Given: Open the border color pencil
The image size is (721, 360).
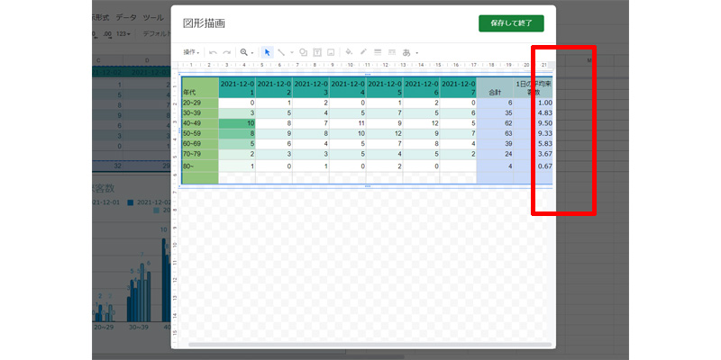Looking at the screenshot, I should pos(363,52).
